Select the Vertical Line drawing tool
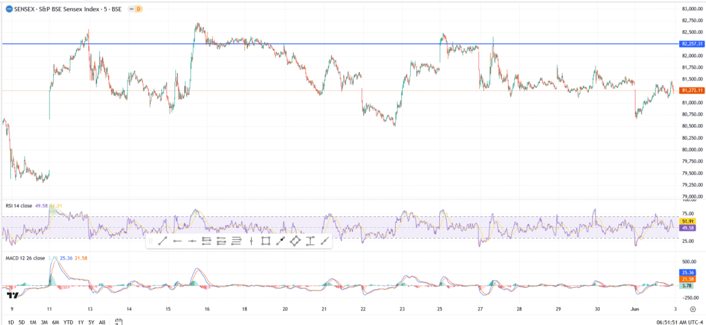Image resolution: width=706 pixels, height=325 pixels. tap(251, 241)
